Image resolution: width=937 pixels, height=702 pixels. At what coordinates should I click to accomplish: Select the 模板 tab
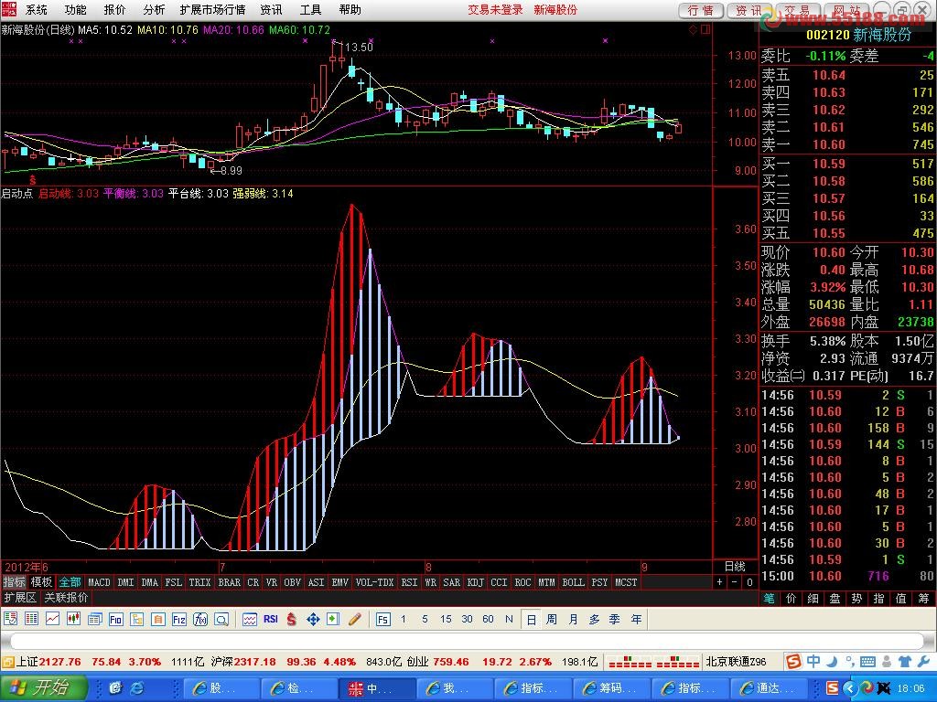(x=41, y=582)
